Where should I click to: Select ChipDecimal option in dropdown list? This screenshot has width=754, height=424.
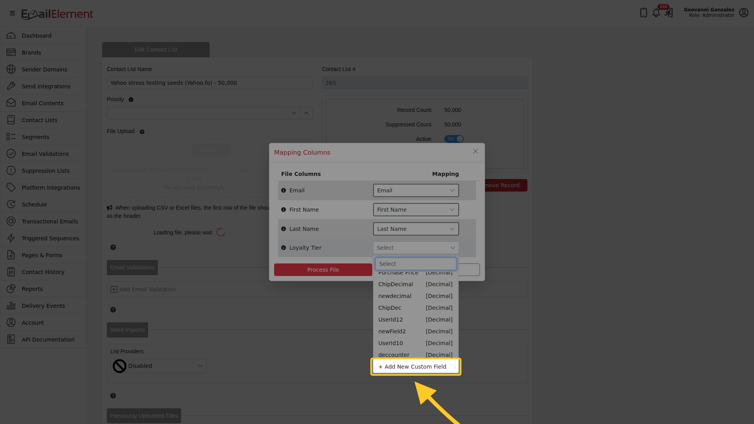(x=415, y=284)
